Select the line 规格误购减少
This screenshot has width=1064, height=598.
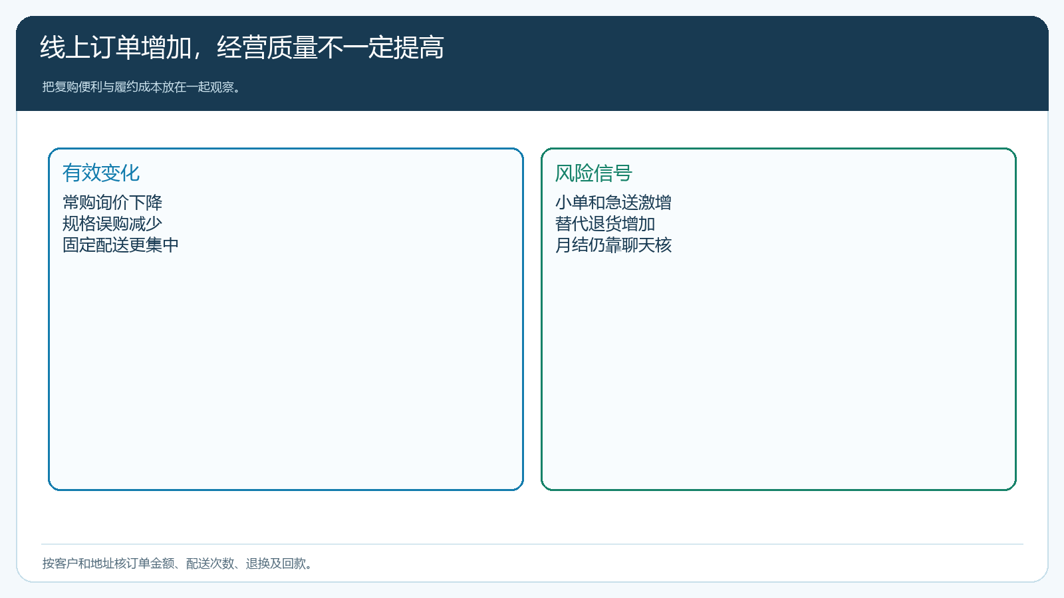click(112, 224)
